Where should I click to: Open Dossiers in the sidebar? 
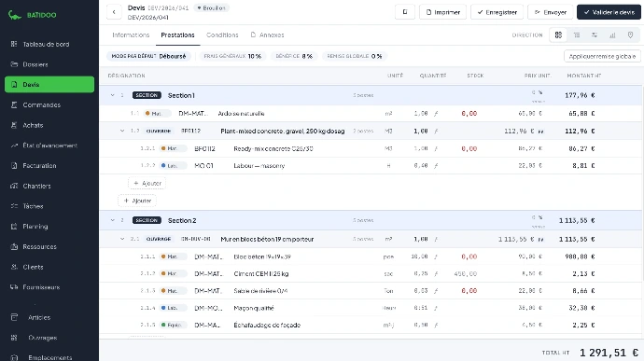[x=35, y=64]
